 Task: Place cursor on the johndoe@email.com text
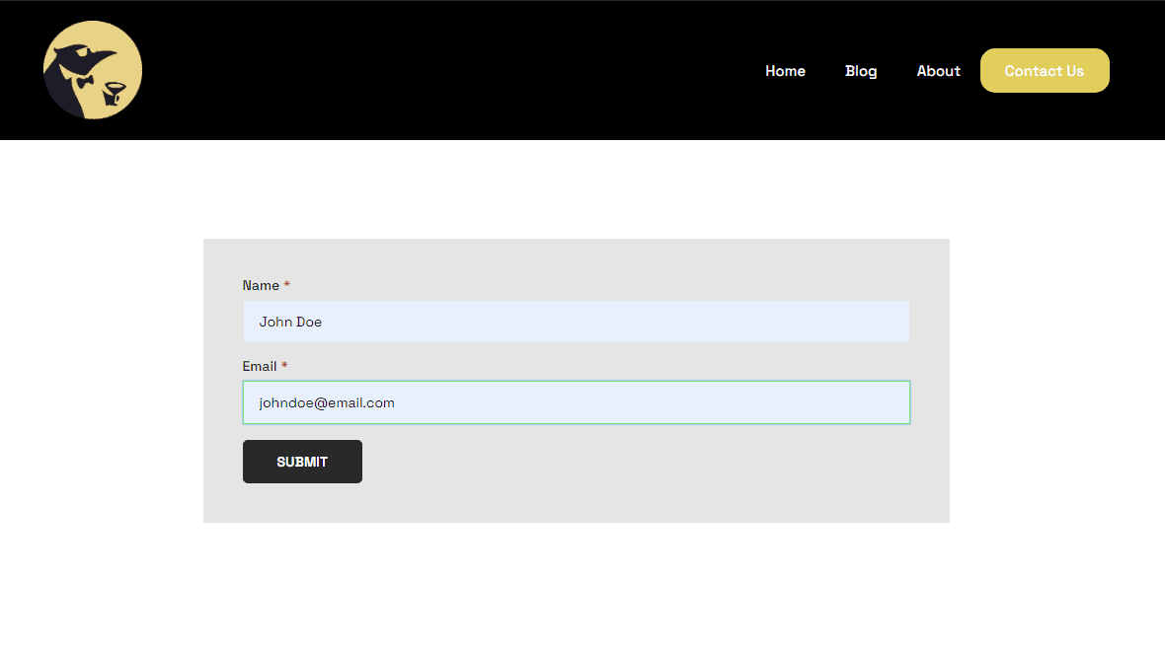327,402
